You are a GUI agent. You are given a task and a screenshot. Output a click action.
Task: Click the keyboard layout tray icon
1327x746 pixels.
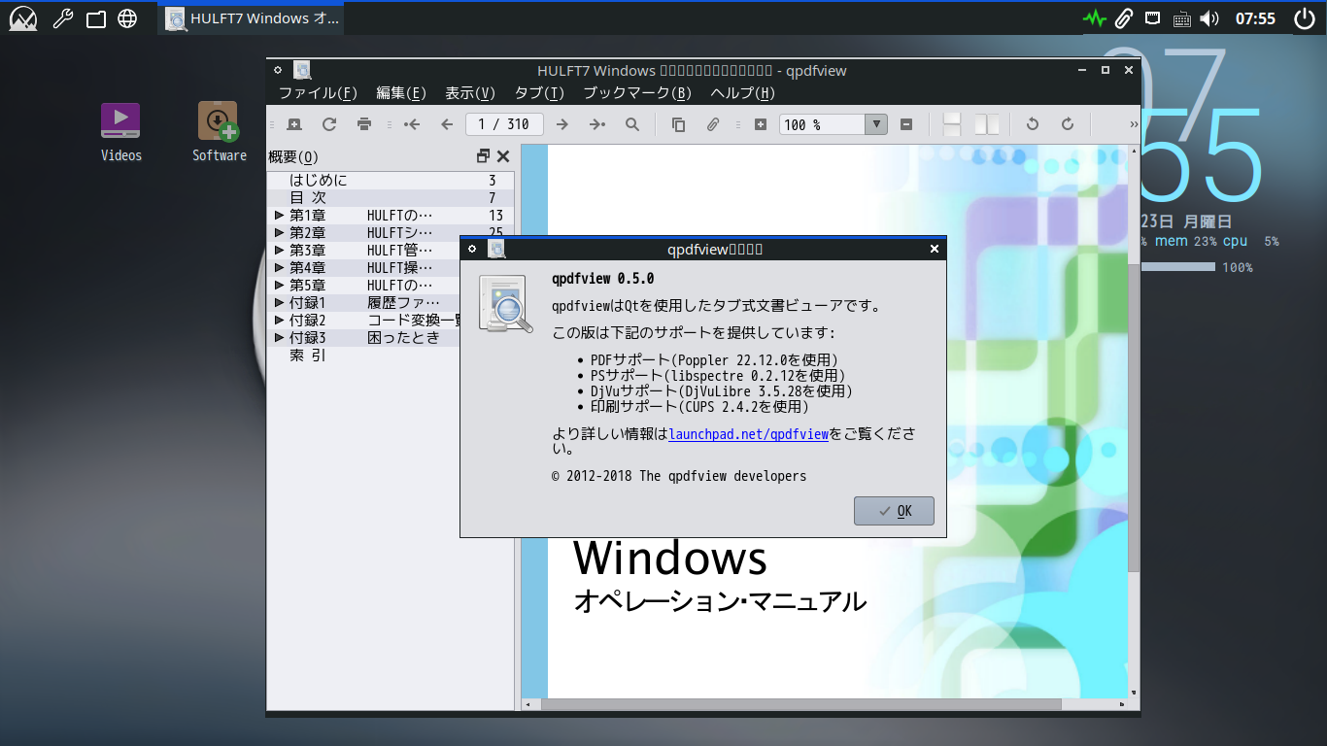(x=1182, y=18)
